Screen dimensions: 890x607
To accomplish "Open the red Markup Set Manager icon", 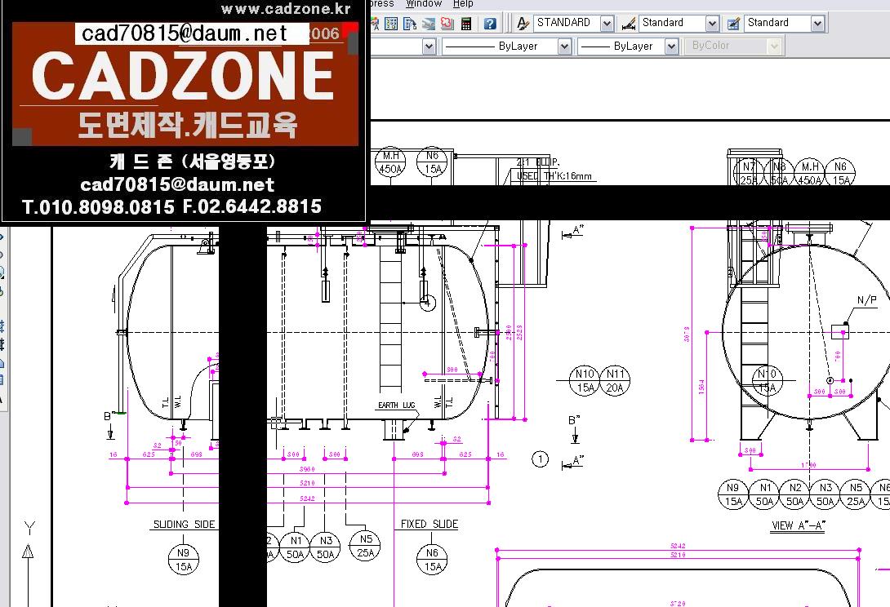I will [447, 24].
